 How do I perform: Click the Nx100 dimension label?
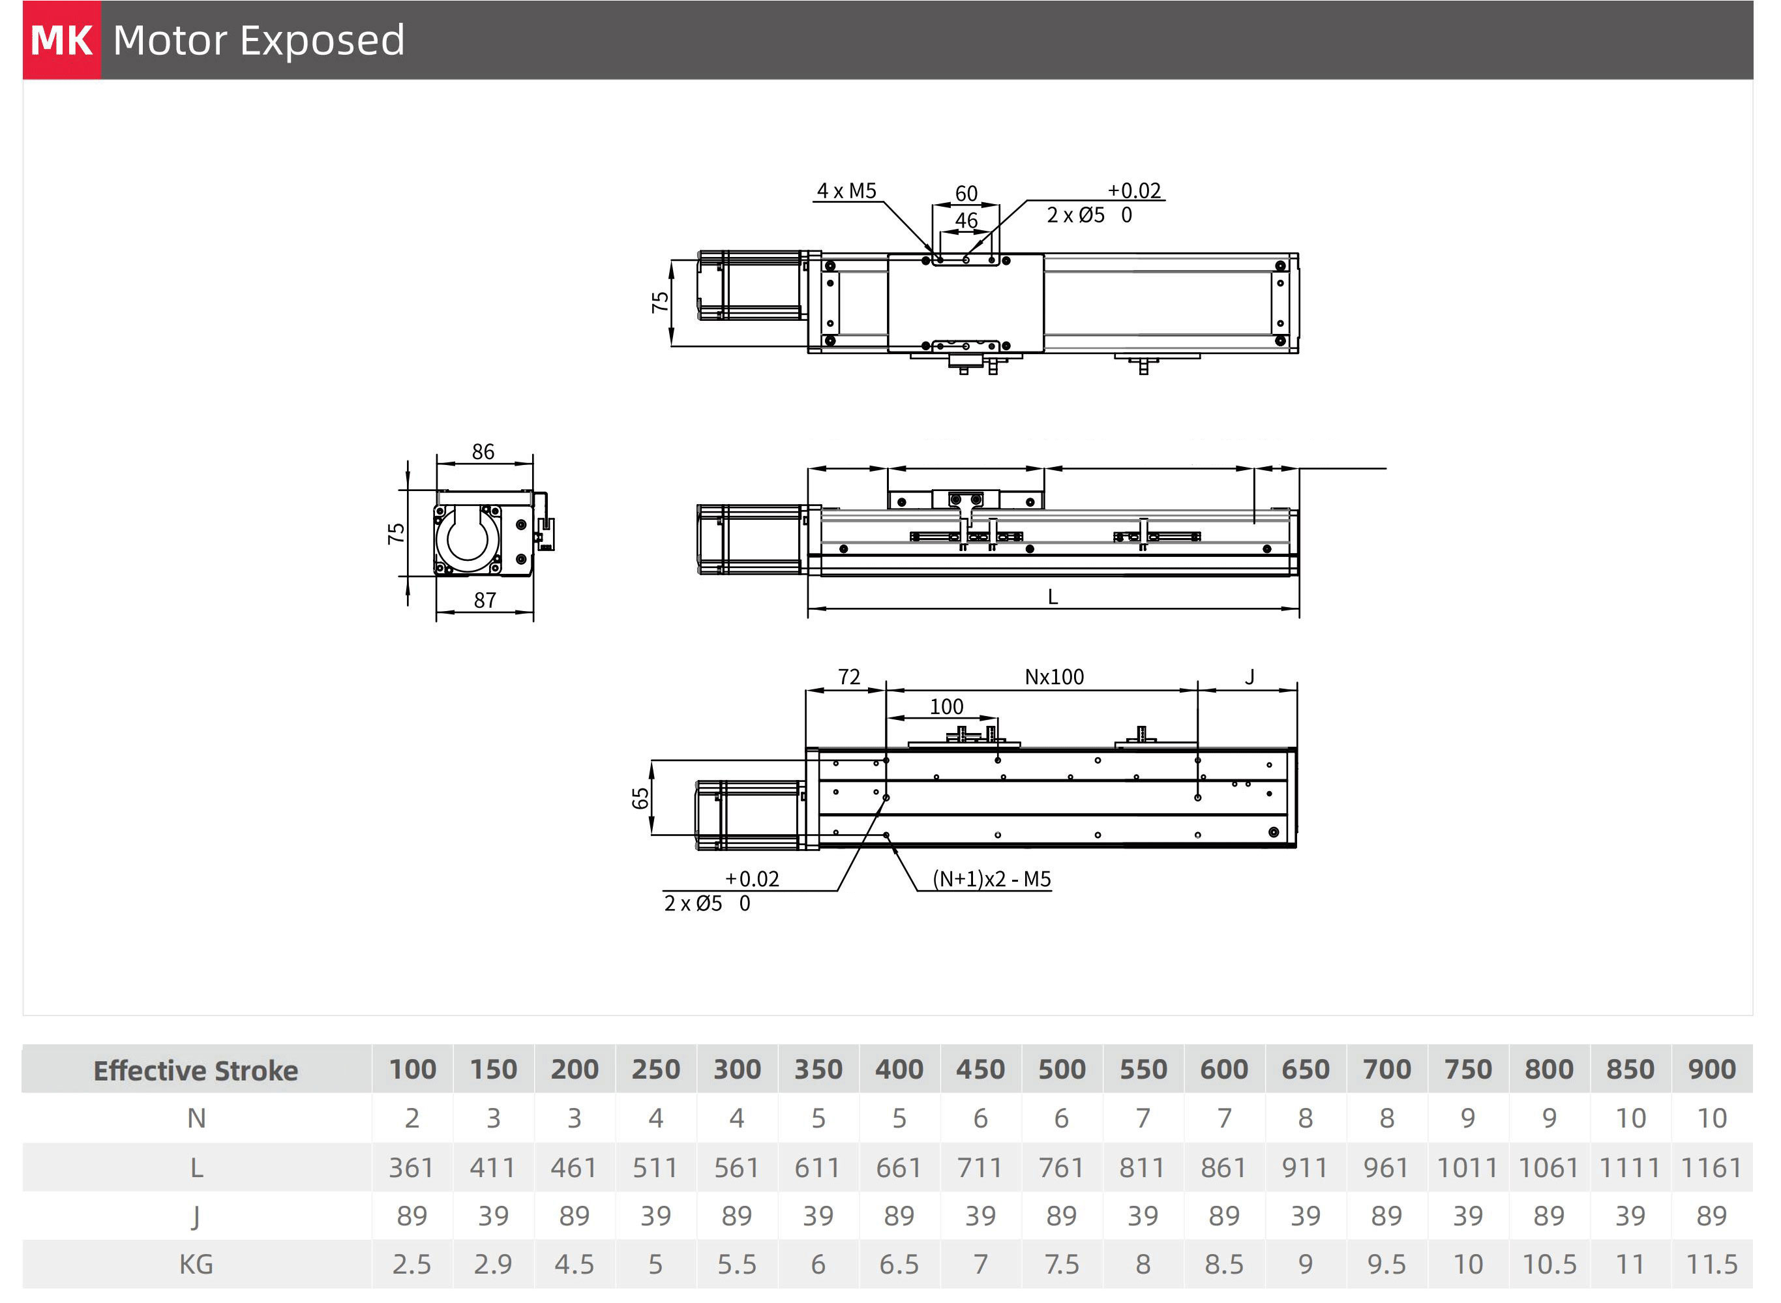pos(1054,677)
